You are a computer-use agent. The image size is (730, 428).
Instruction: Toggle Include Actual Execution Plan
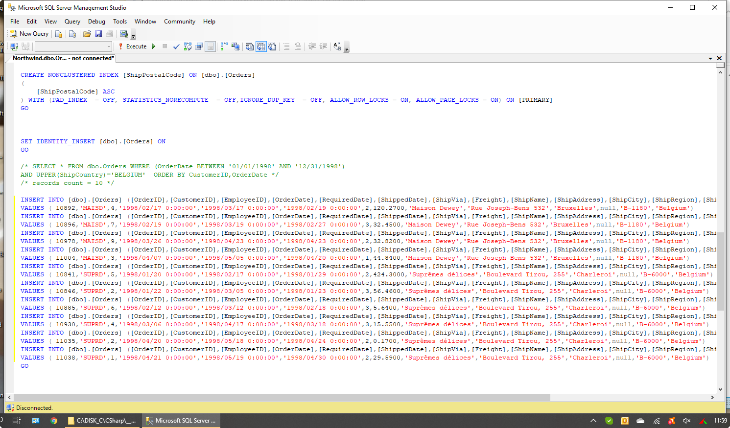tap(224, 46)
